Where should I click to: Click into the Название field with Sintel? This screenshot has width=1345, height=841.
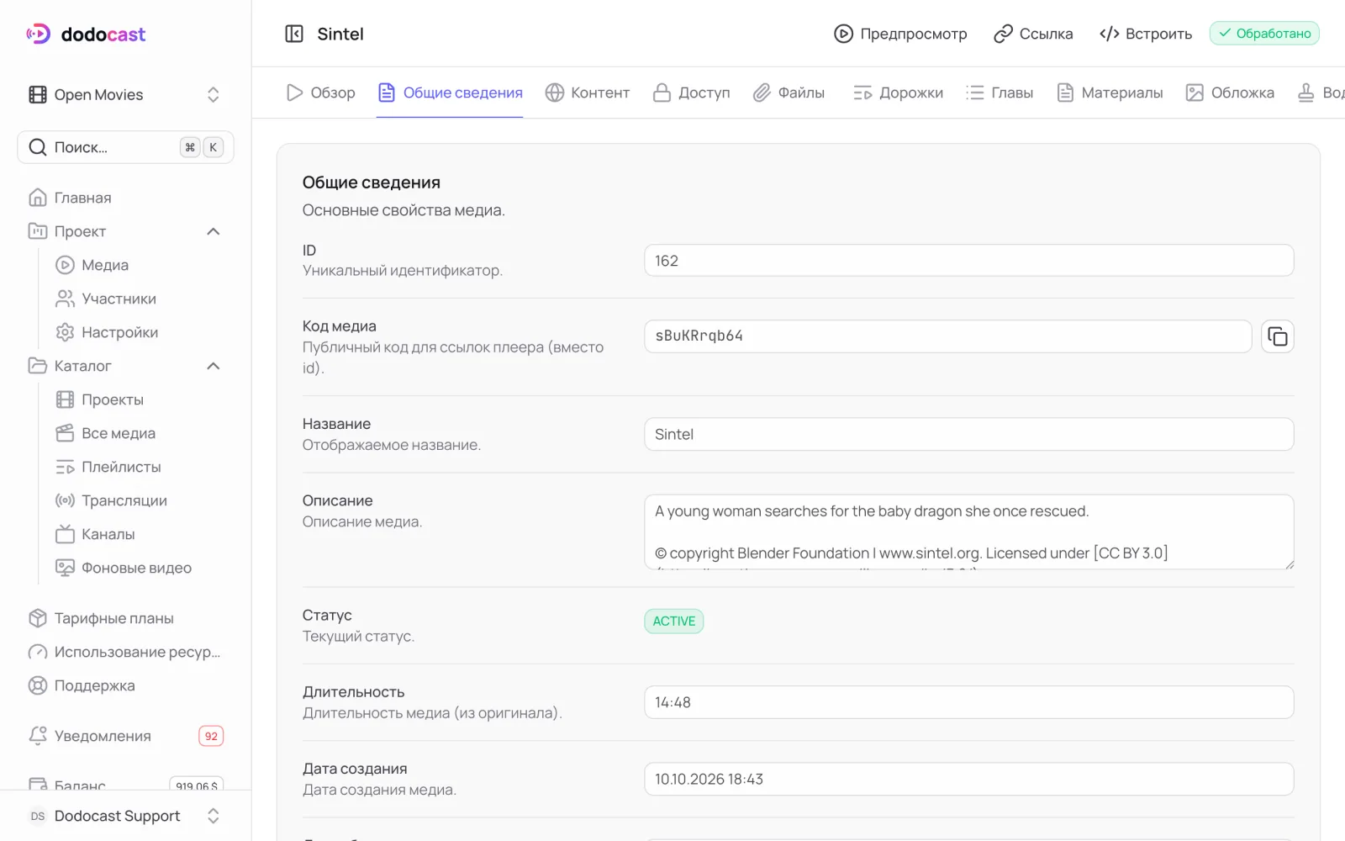tap(968, 434)
